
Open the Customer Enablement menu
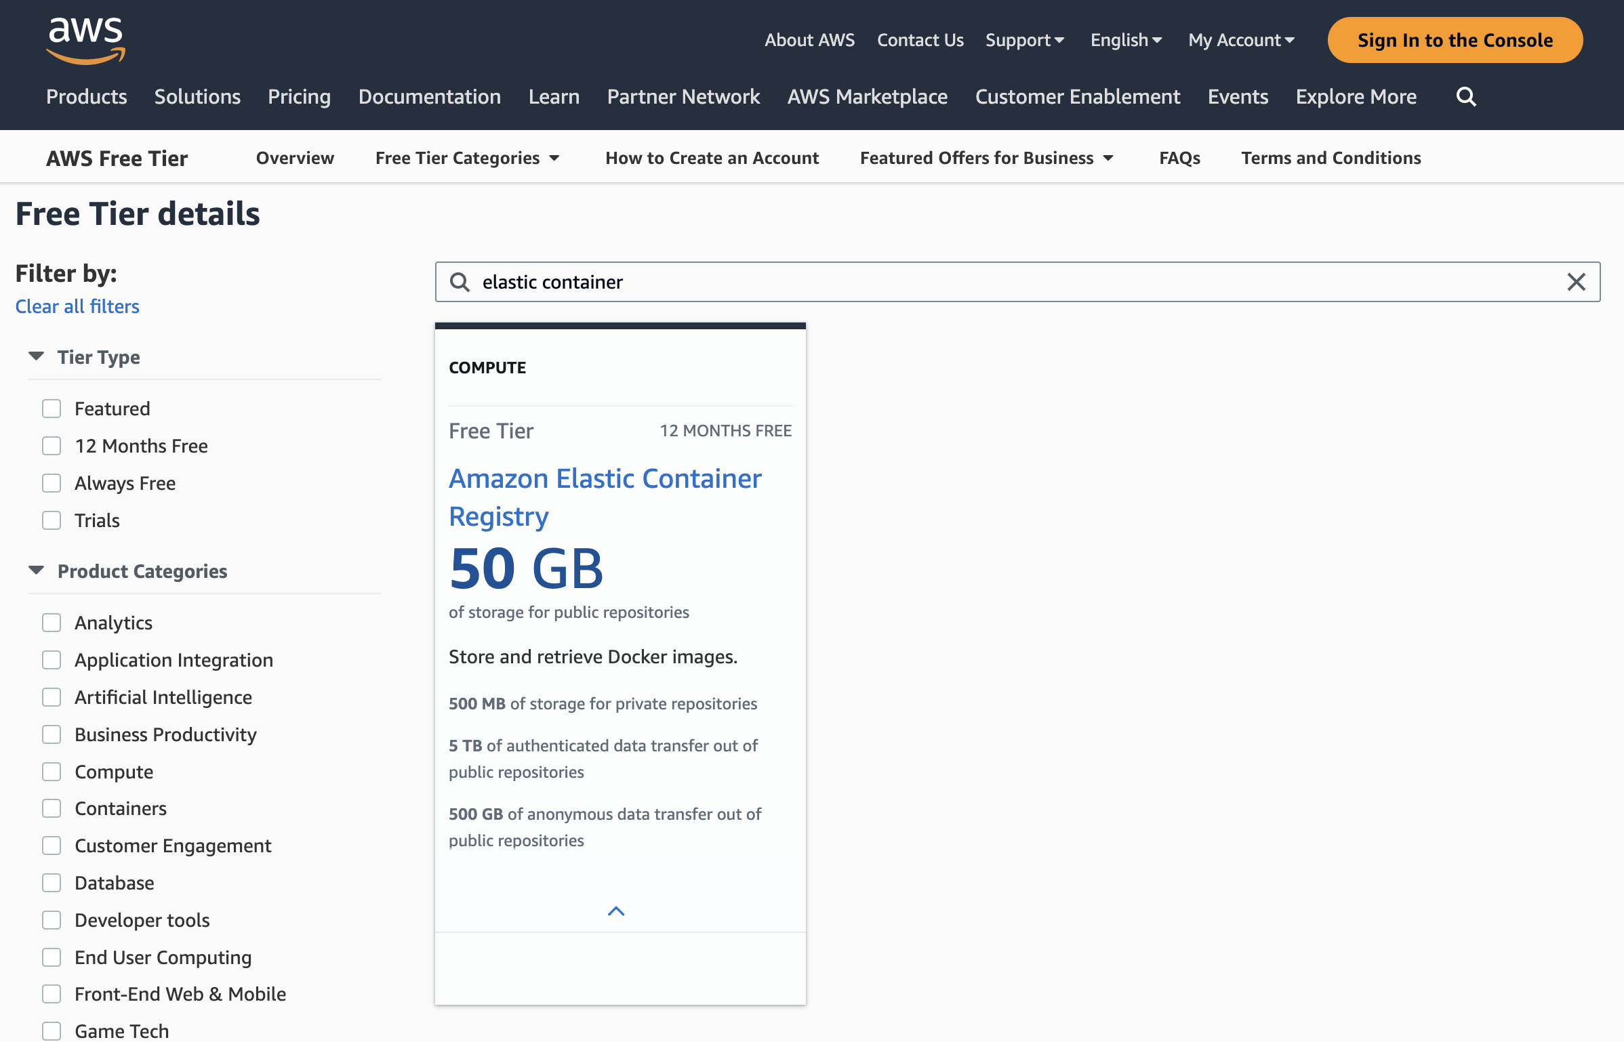(x=1078, y=97)
